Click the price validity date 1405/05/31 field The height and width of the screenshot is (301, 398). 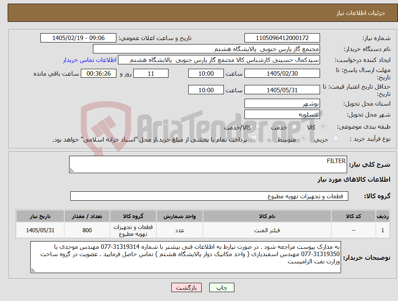282,90
